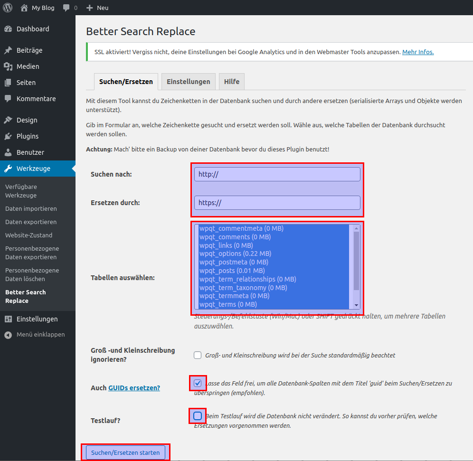Viewport: 473px width, 461px height.
Task: Click the Dashboard gauge icon
Action: click(x=8, y=29)
